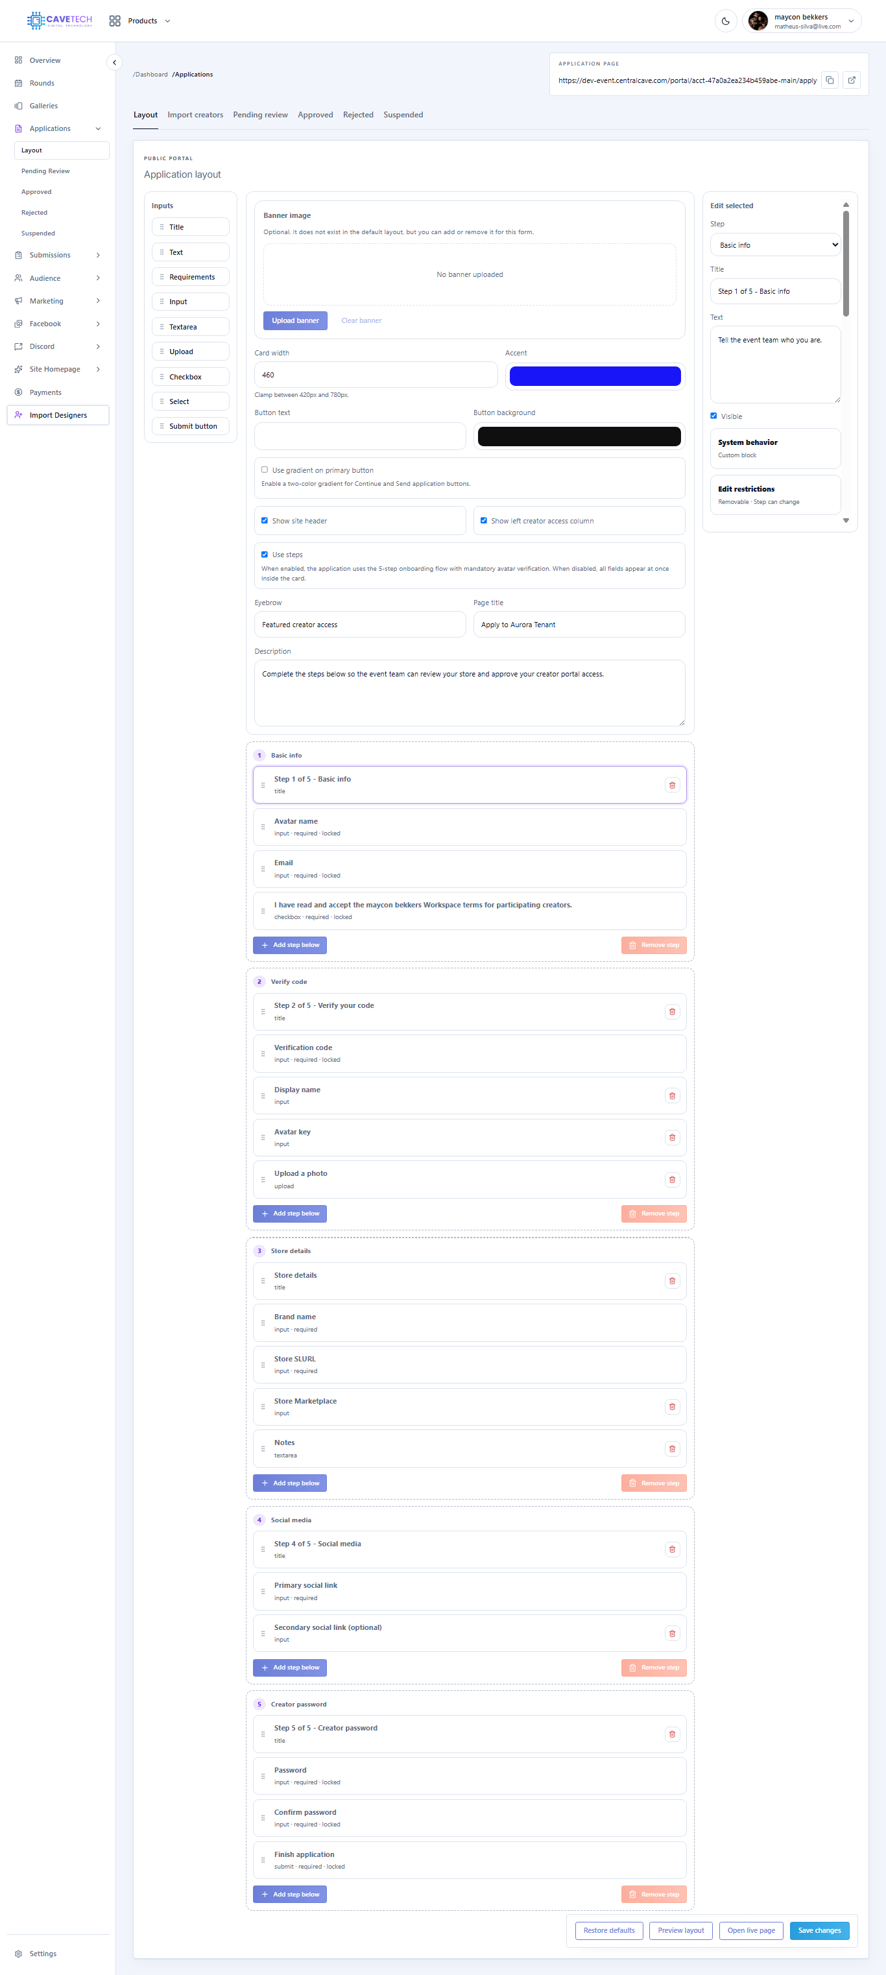Click the Button text input field
The height and width of the screenshot is (1975, 886).
[x=360, y=435]
